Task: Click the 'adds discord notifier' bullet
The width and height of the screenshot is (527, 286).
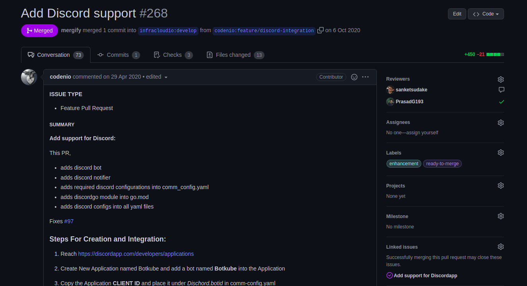Action: click(85, 178)
